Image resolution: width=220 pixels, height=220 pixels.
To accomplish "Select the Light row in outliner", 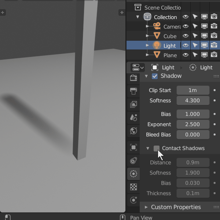I will click(x=173, y=45).
